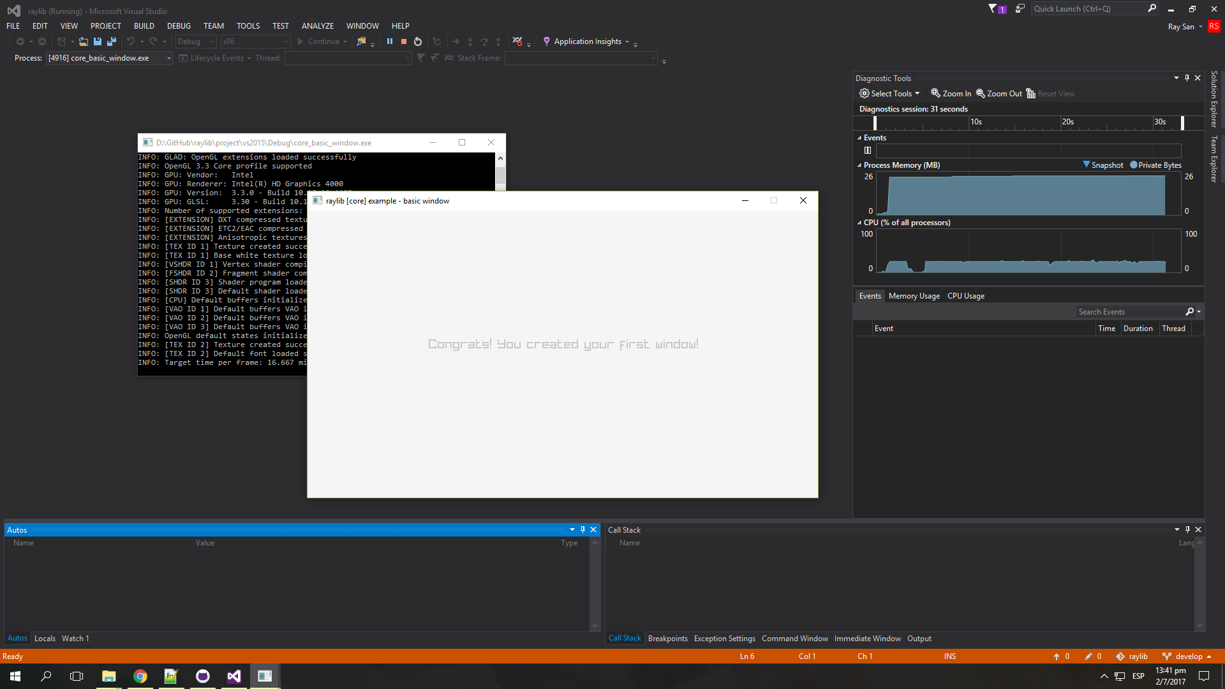Pin the Diagnostic Tools panel

[x=1186, y=77]
